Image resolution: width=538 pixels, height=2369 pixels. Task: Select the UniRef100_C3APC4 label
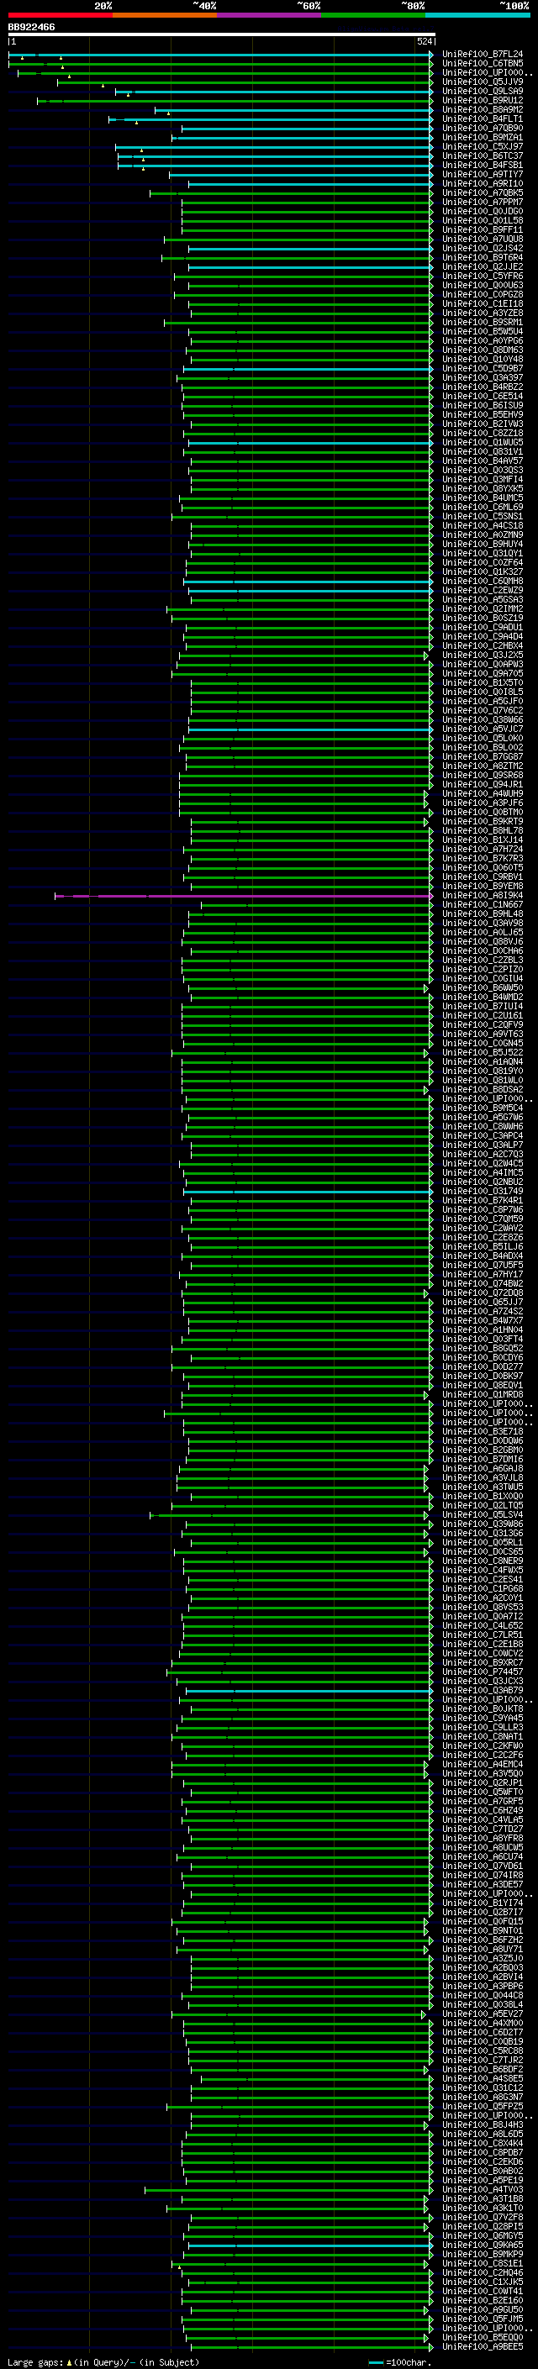coord(482,1137)
